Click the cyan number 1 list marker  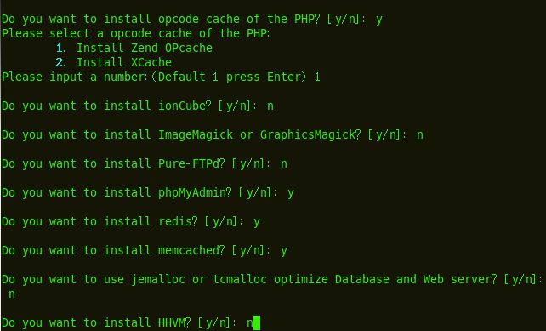tap(60, 48)
